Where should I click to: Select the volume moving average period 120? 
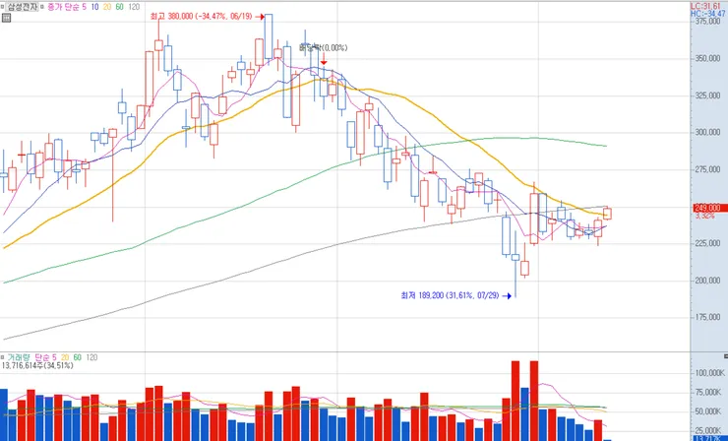tap(91, 357)
